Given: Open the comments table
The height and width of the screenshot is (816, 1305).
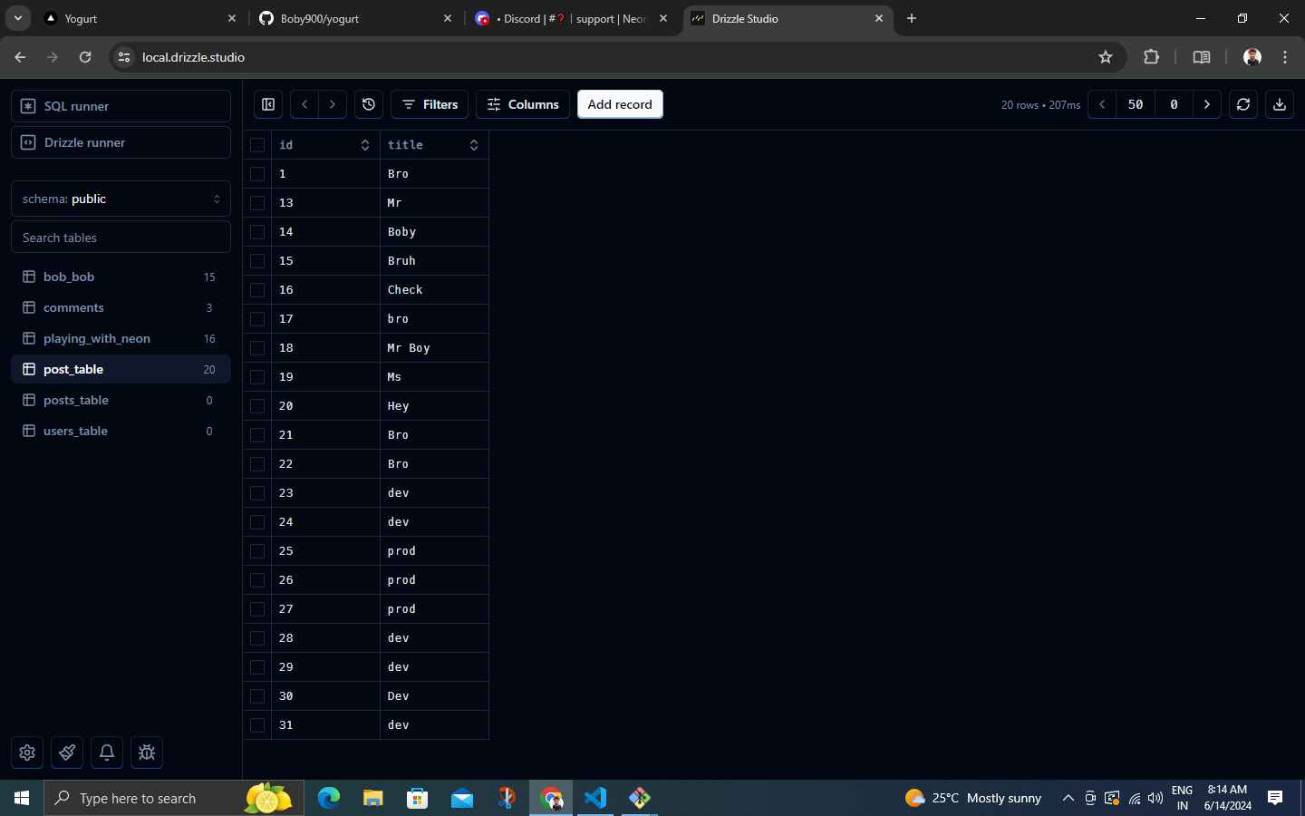Looking at the screenshot, I should click(121, 307).
